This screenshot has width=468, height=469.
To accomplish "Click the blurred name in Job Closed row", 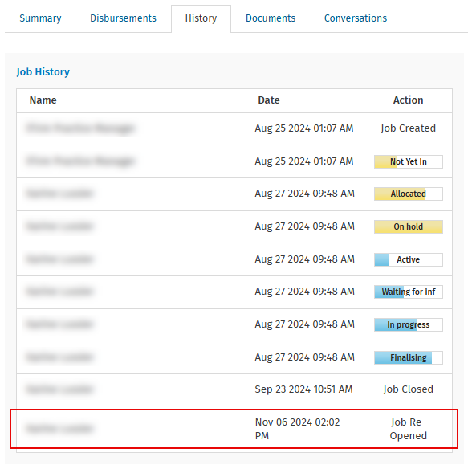I will click(x=59, y=389).
